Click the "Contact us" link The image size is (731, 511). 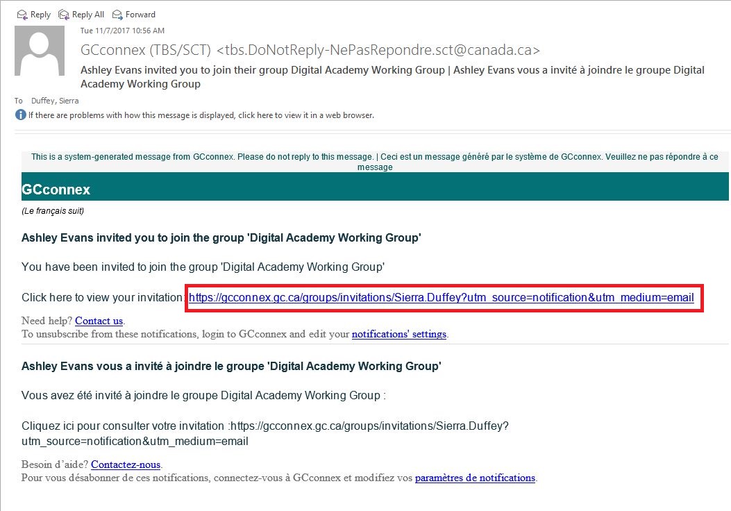pyautogui.click(x=98, y=321)
